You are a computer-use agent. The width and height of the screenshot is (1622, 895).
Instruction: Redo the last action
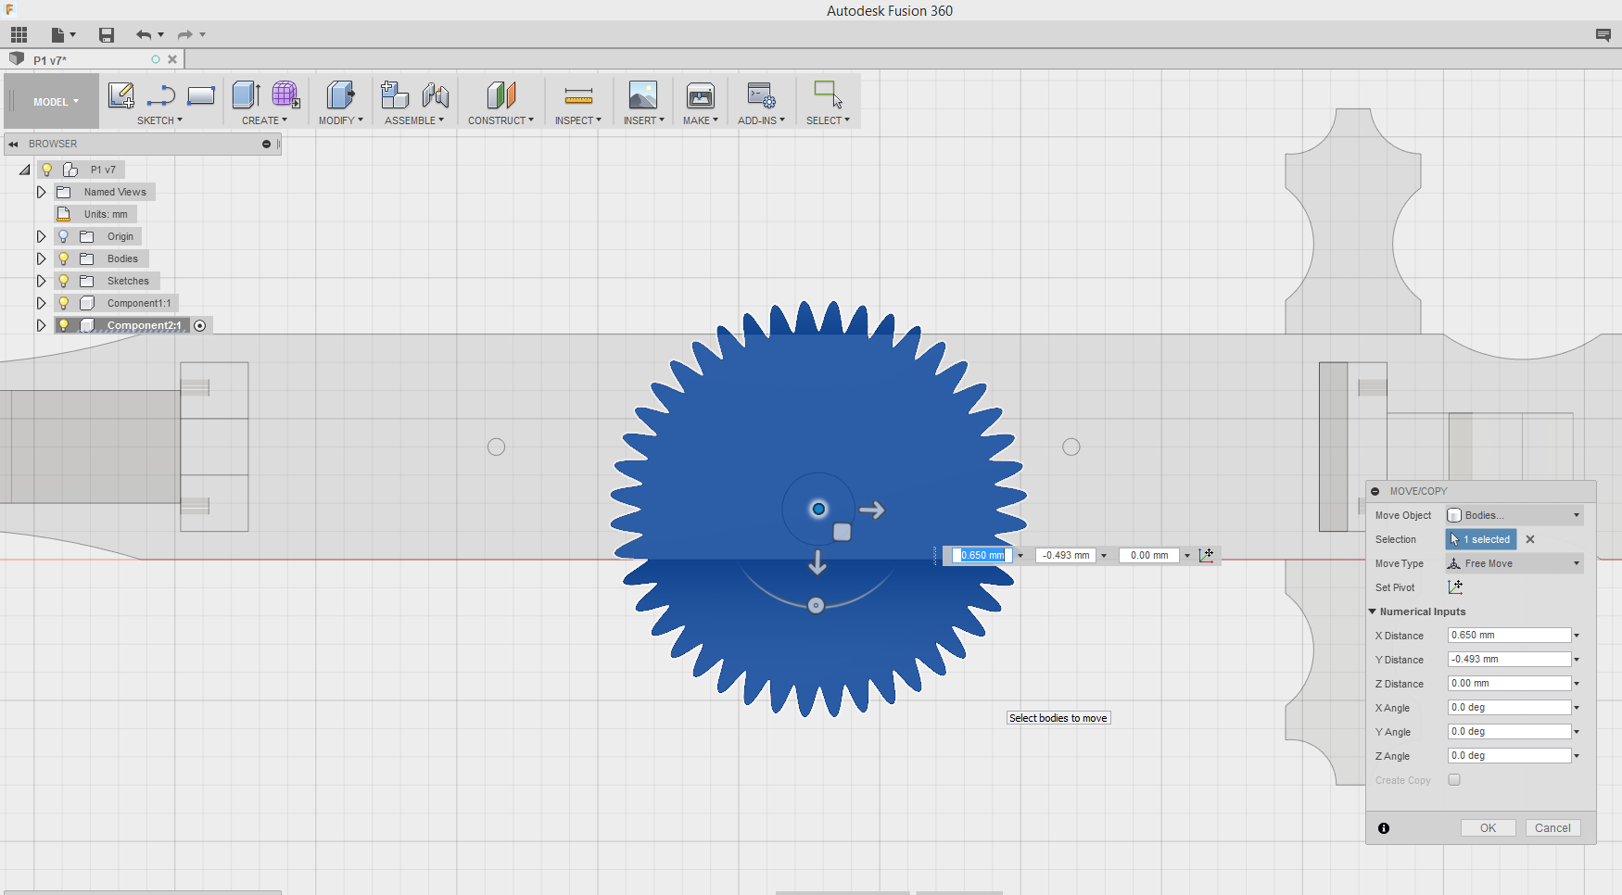click(185, 35)
